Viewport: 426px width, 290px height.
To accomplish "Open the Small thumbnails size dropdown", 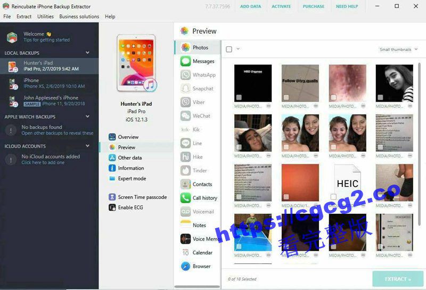I will (398, 49).
